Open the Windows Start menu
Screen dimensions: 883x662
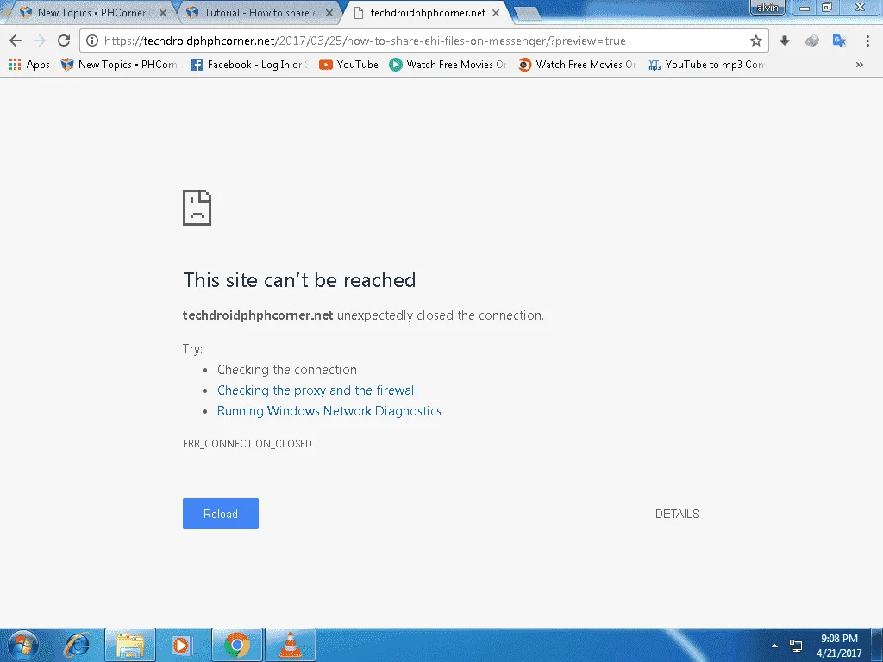point(23,645)
